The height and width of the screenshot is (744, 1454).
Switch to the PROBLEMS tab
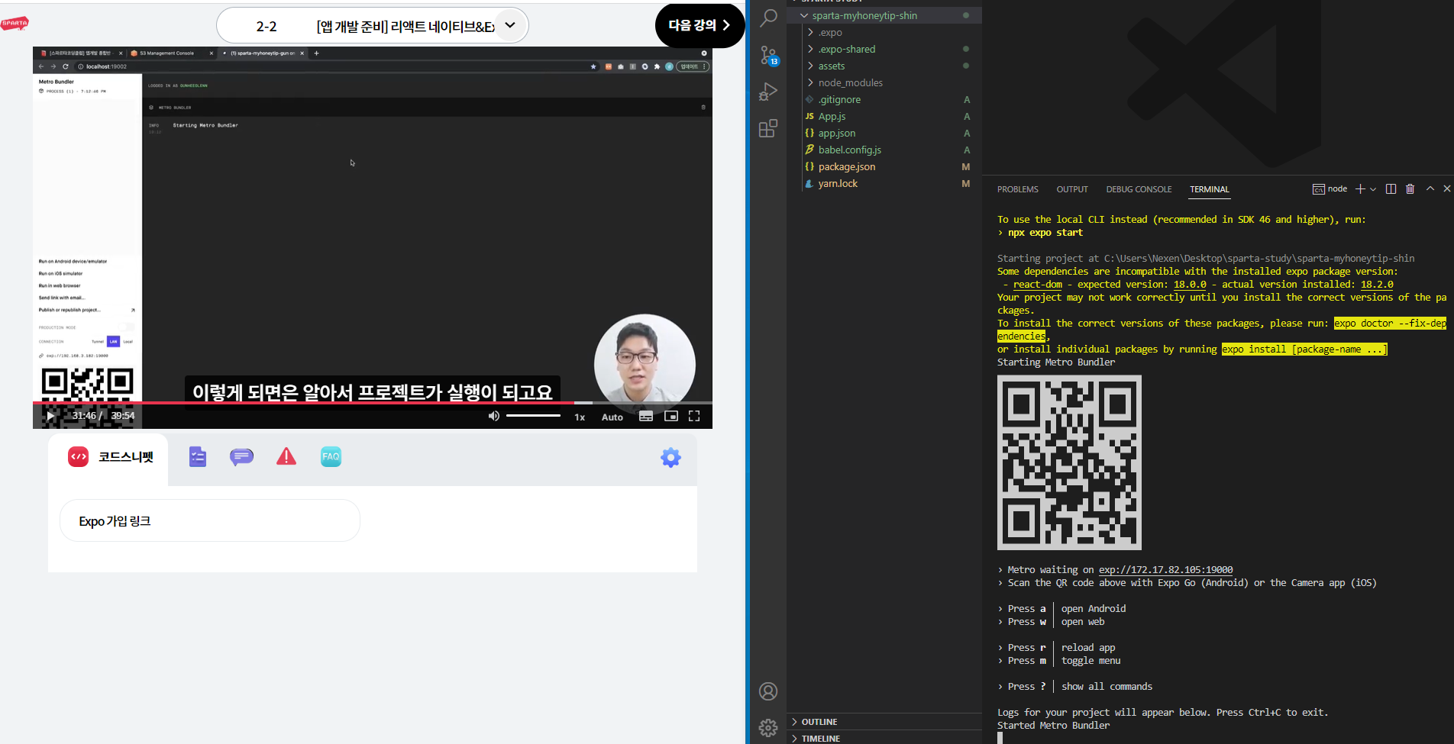pos(1017,189)
